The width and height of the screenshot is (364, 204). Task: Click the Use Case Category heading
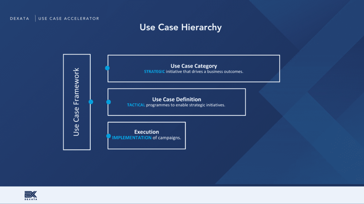click(194, 66)
